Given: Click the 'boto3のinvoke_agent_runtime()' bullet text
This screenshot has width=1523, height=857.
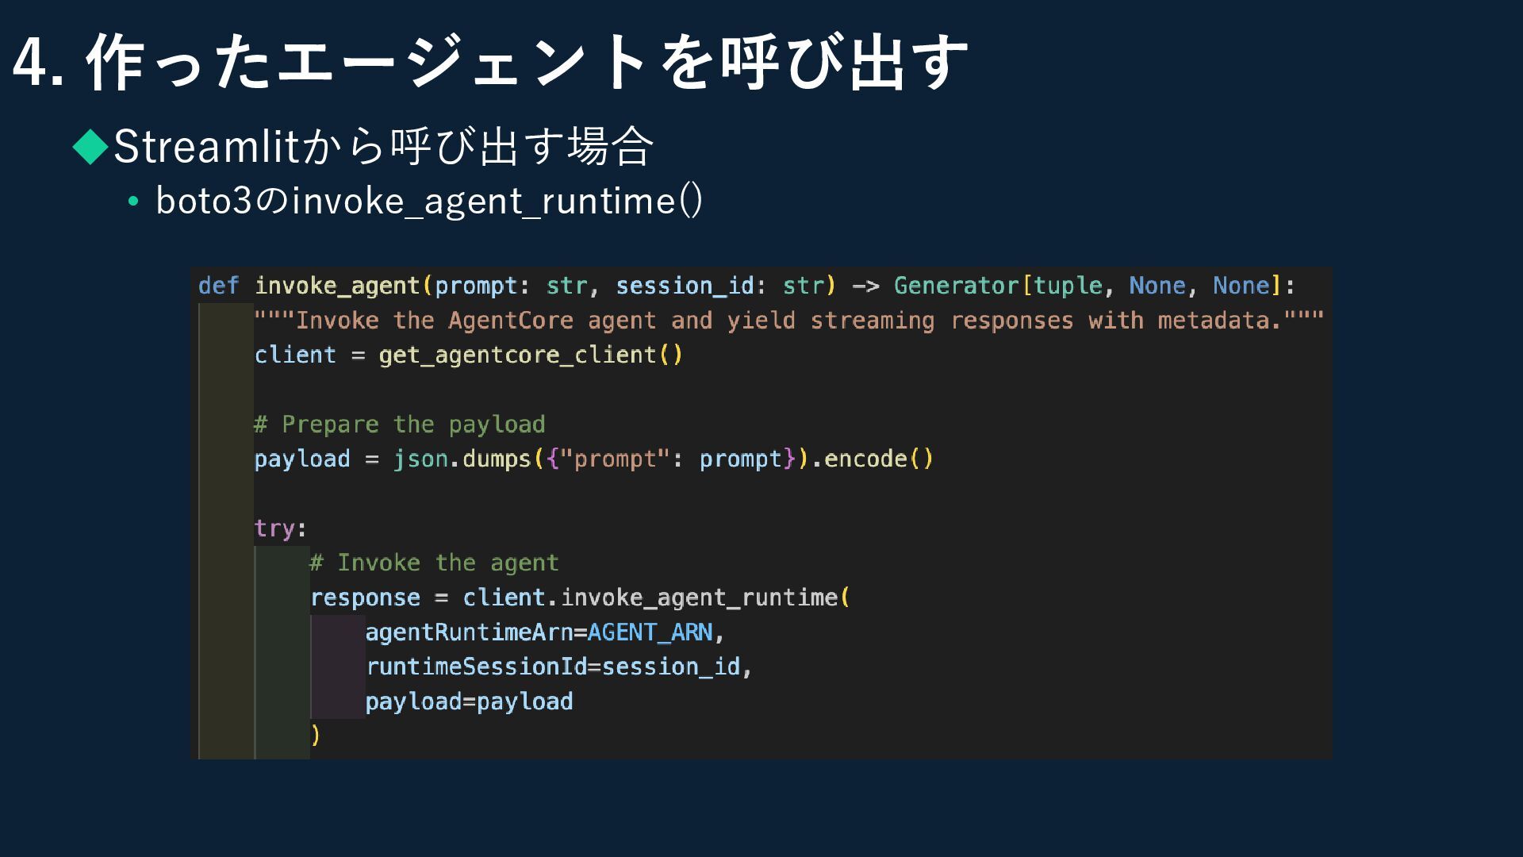Looking at the screenshot, I should pos(429,201).
